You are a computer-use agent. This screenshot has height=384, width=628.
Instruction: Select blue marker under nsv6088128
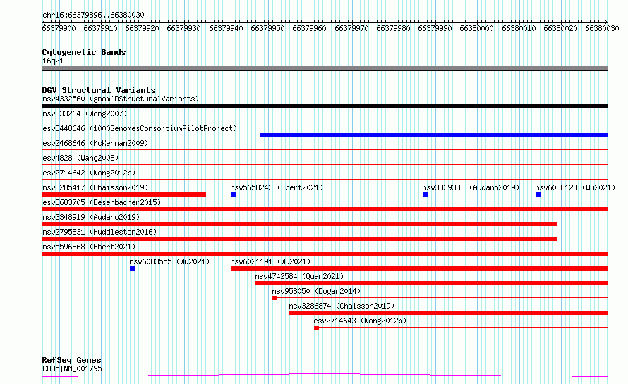pos(538,194)
